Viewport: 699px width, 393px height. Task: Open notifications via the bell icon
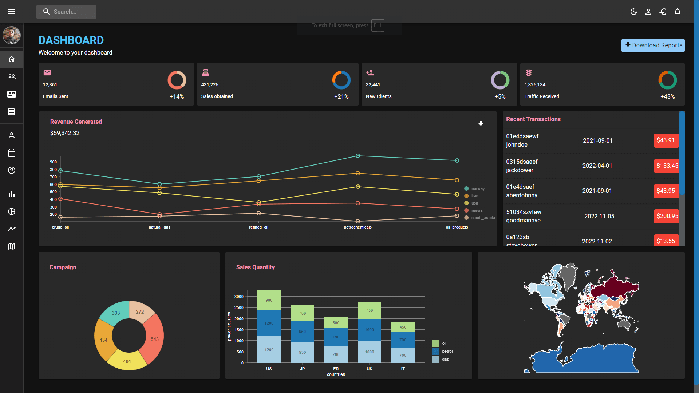pyautogui.click(x=678, y=12)
